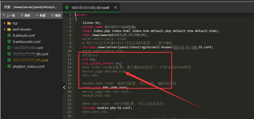Click the '#error_page 502 /502.html;' line
Image resolution: width=254 pixels, height=119 pixels.
coord(106,91)
